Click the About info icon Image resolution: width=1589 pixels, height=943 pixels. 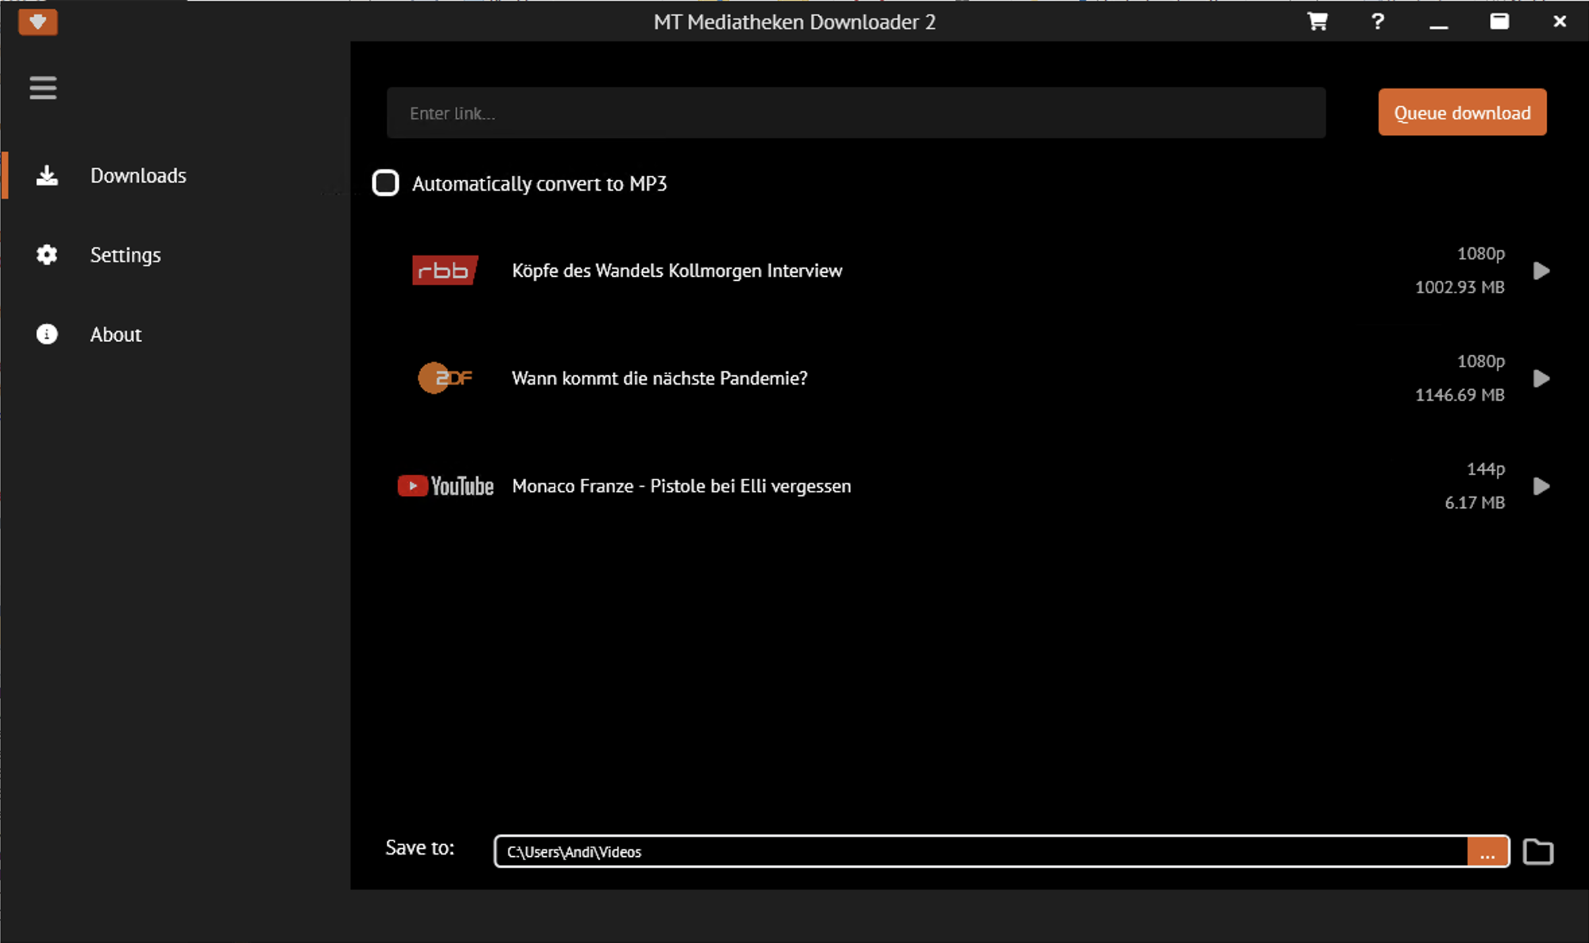click(46, 334)
